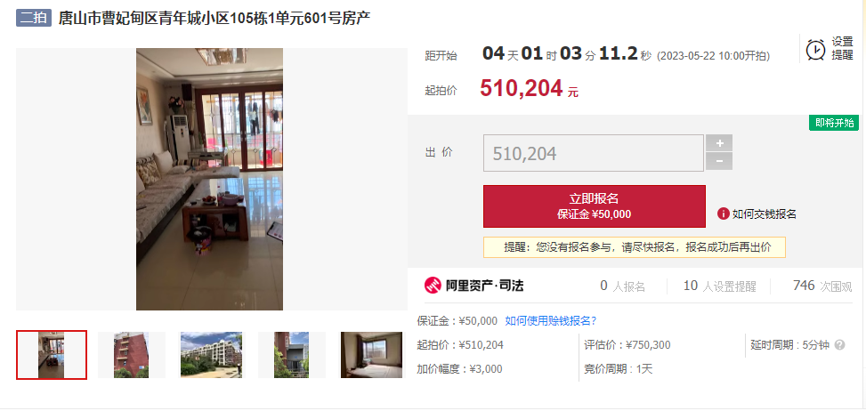Select the apartment complex exterior thumbnail
The height and width of the screenshot is (411, 866).
(212, 355)
